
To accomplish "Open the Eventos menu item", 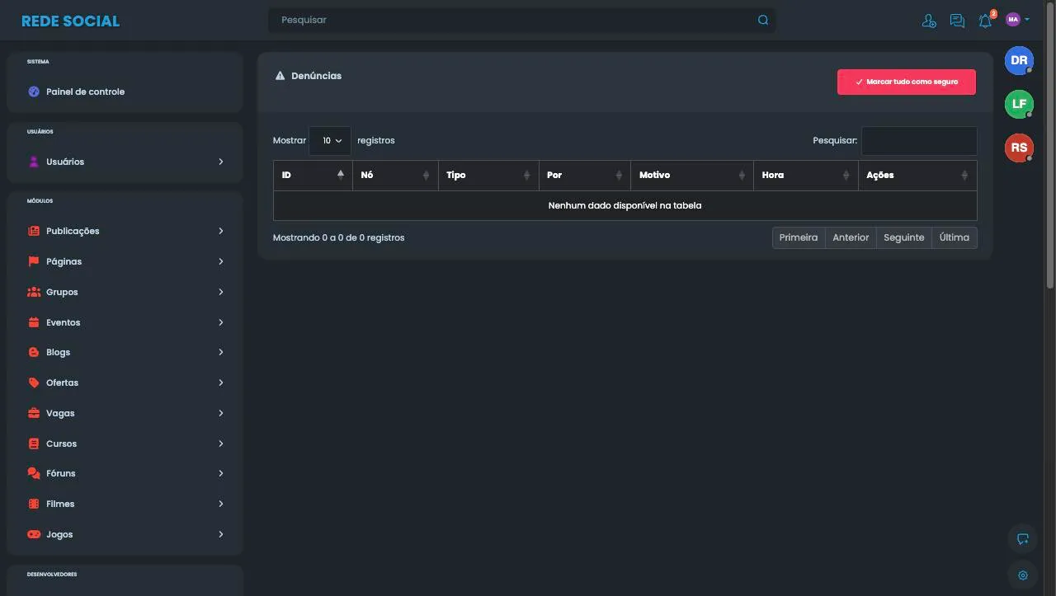I will pos(125,322).
